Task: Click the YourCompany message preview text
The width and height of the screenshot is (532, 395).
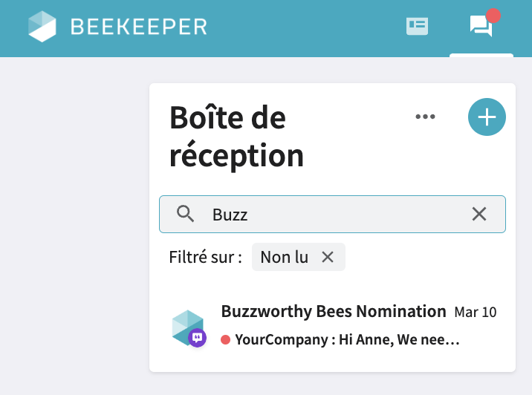Action: tap(347, 340)
